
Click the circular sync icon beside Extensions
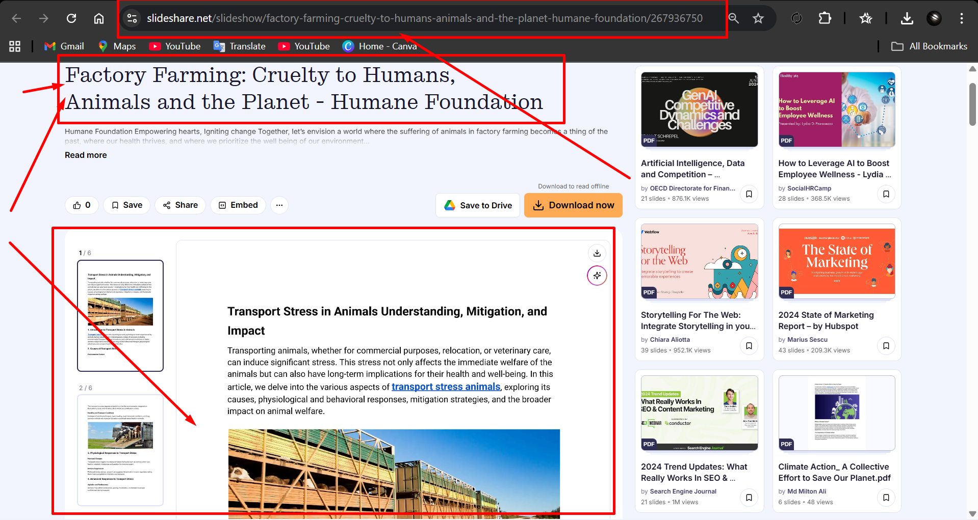796,18
